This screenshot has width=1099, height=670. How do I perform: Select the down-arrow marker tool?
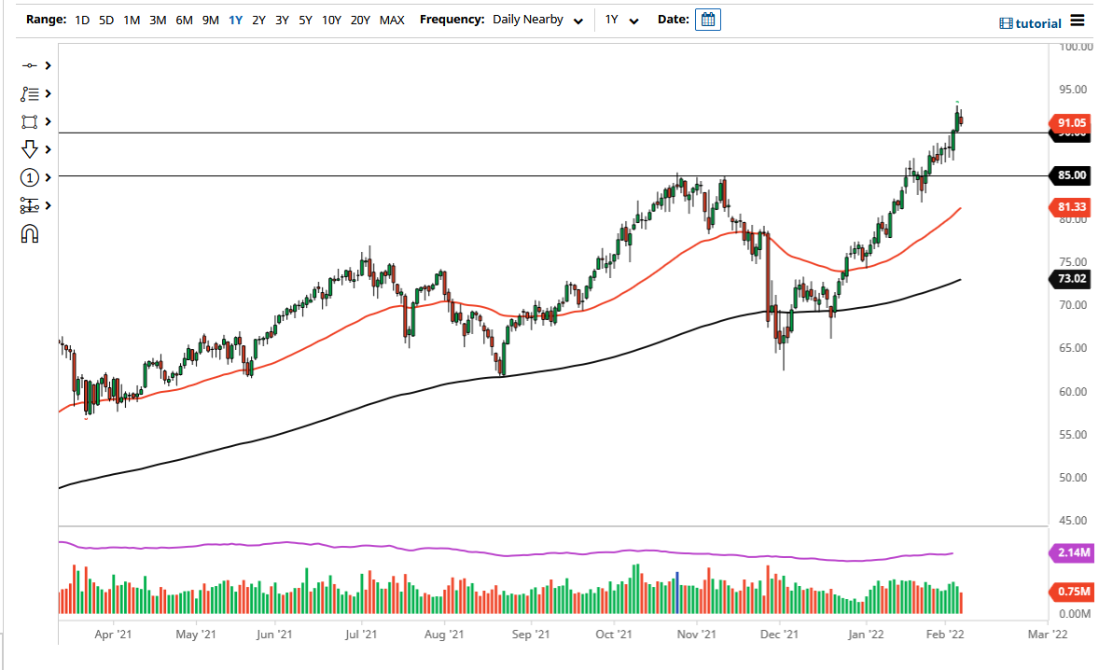(x=28, y=149)
